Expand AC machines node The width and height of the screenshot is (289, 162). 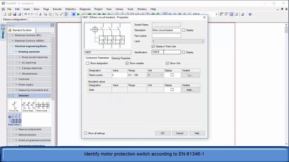pyautogui.click(x=19, y=63)
